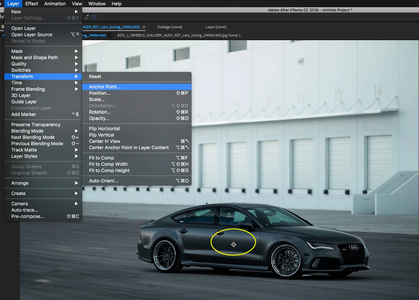Viewport: 419px width, 300px height.
Task: Expand the Camera submenu
Action: coord(43,204)
